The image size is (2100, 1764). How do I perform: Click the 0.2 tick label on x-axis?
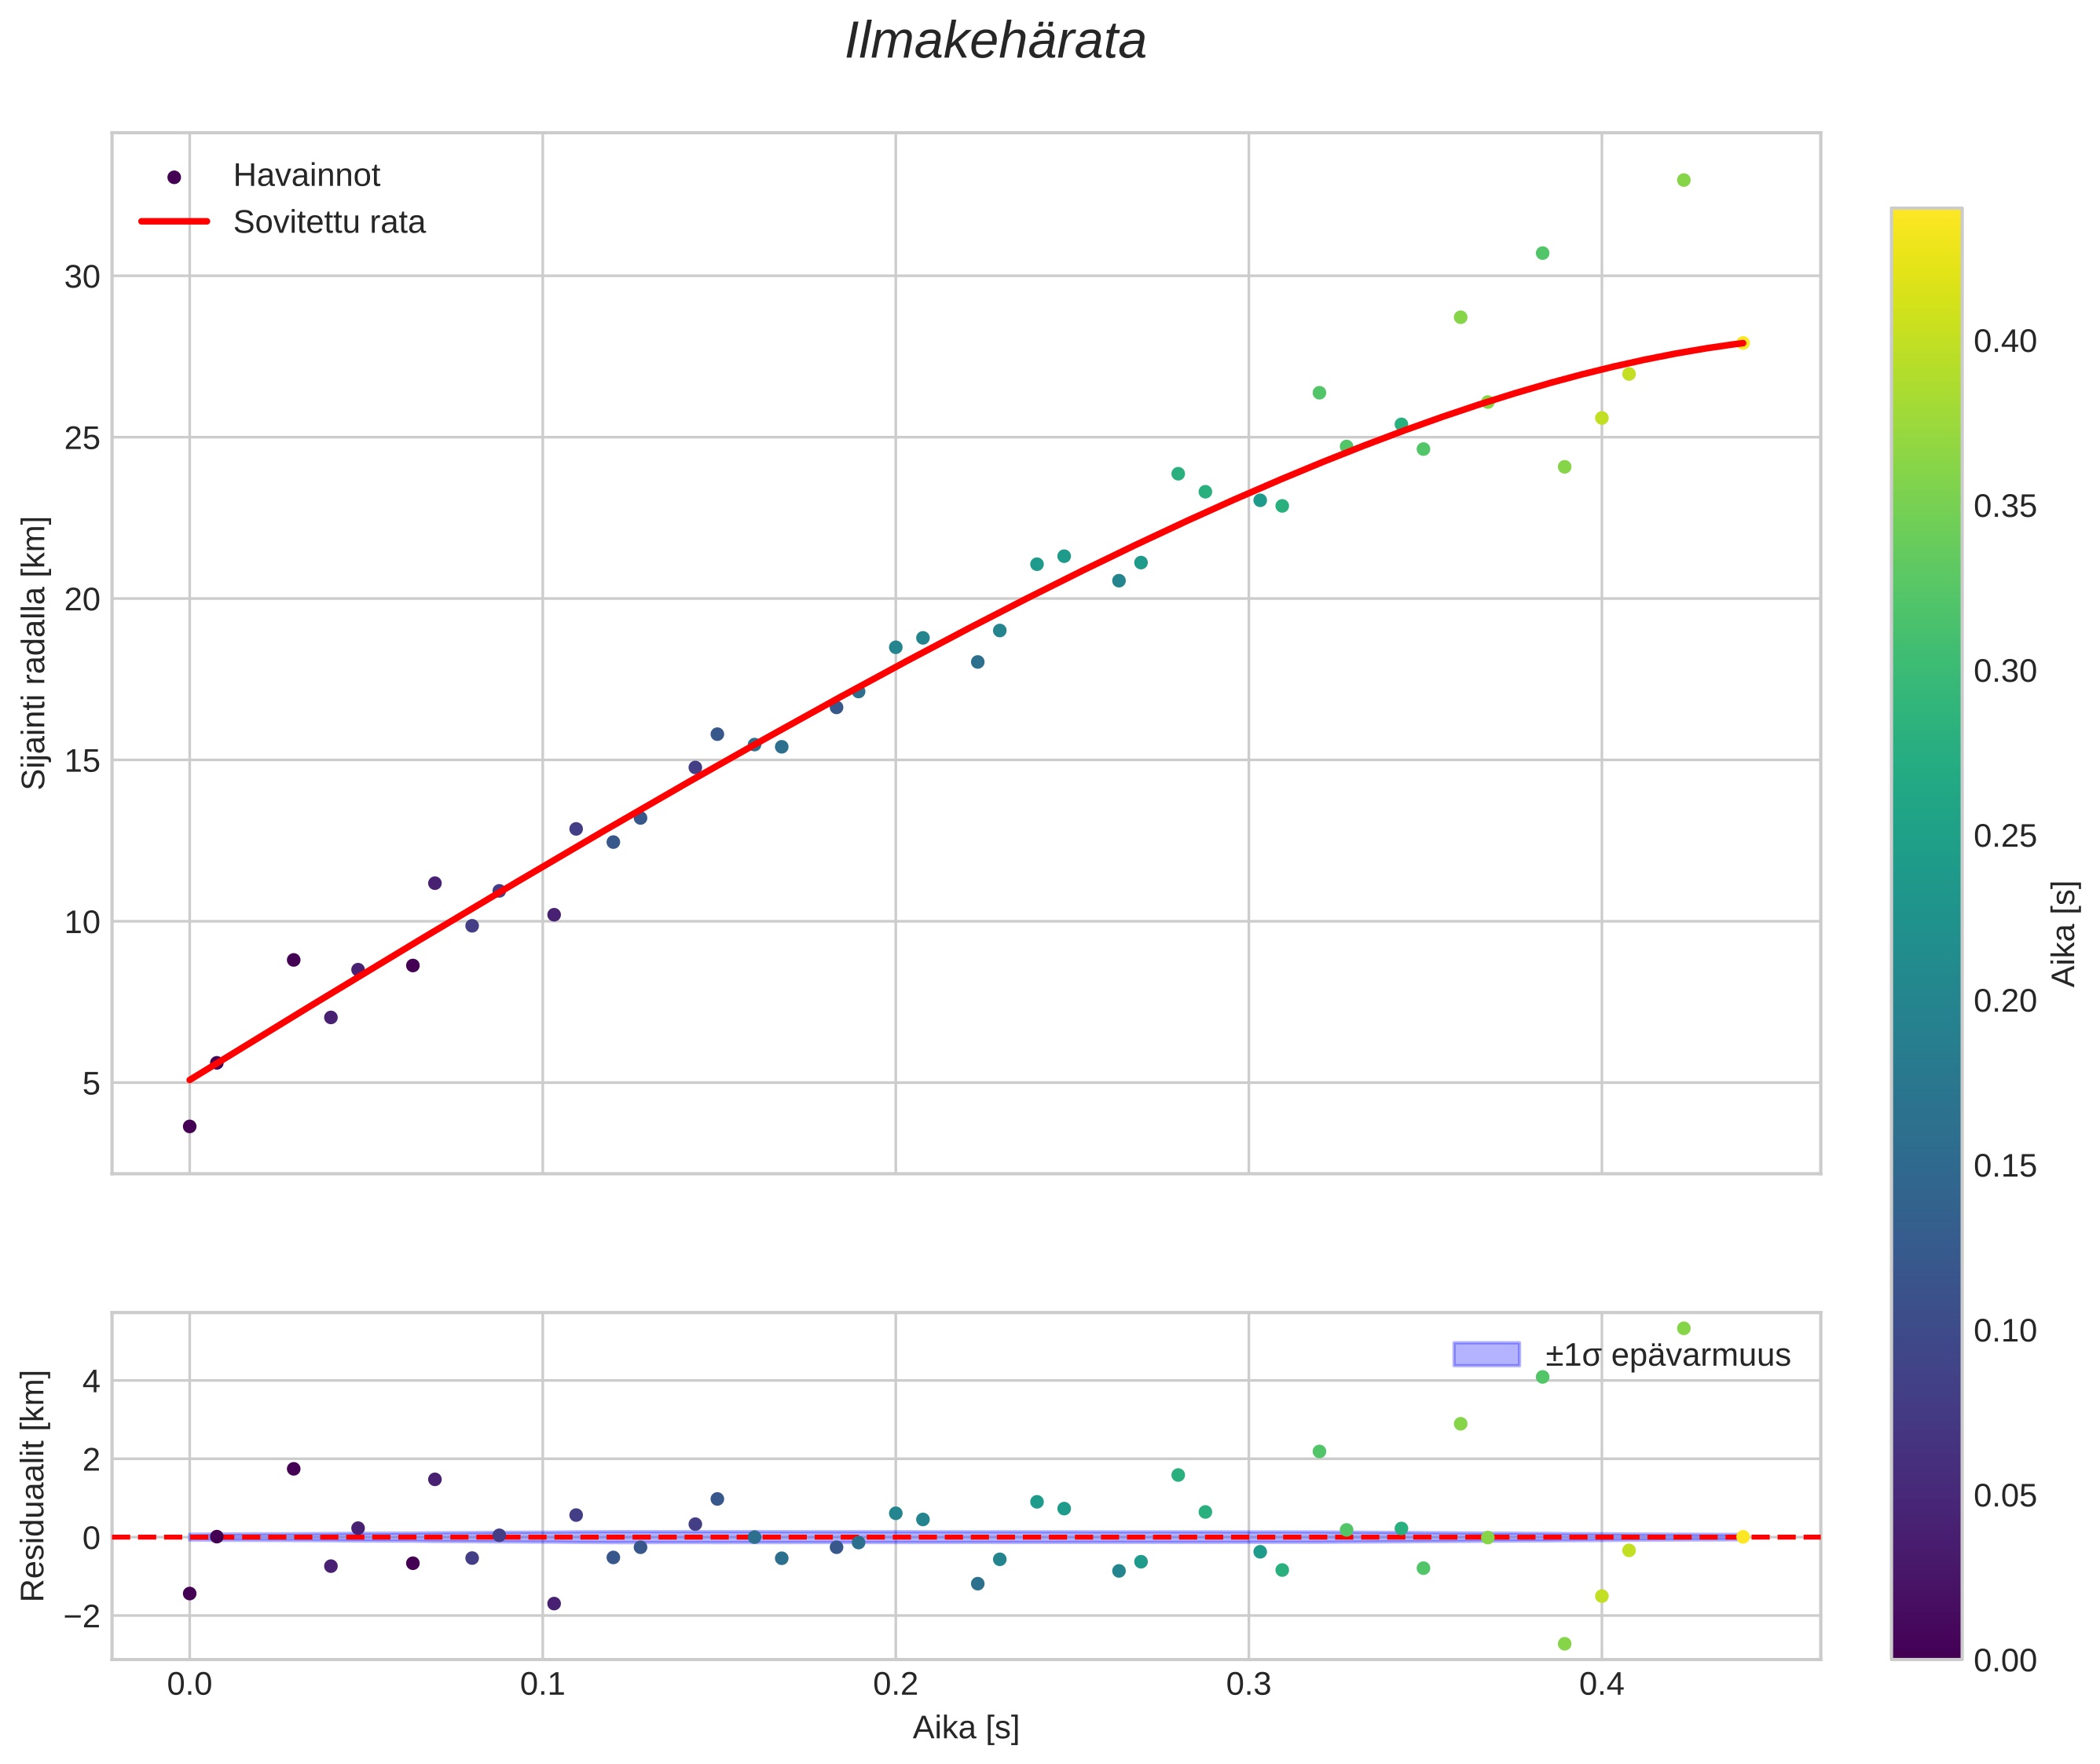[x=896, y=1685]
